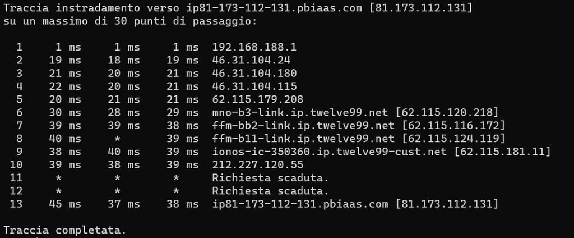Click "Richiesta scaduta." on hop 12

270,191
